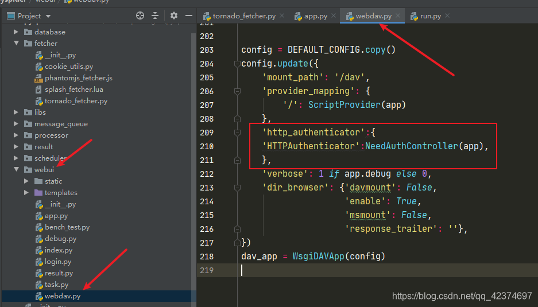The height and width of the screenshot is (307, 538).
Task: Select fetcher __init__.py file
Action: (x=60, y=55)
